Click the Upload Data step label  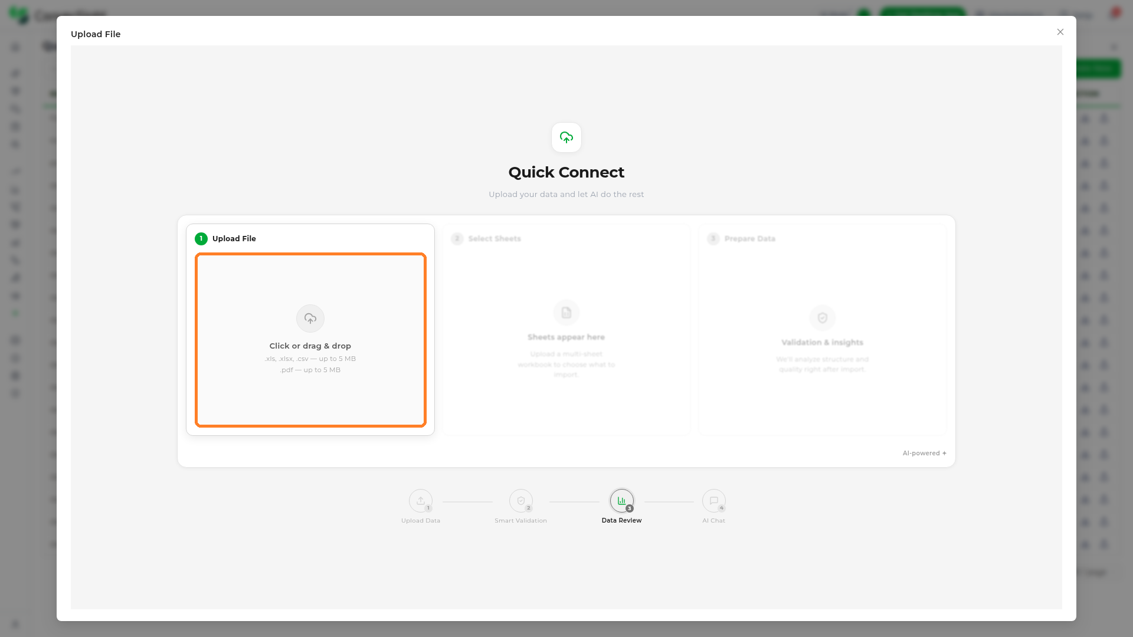tap(421, 520)
